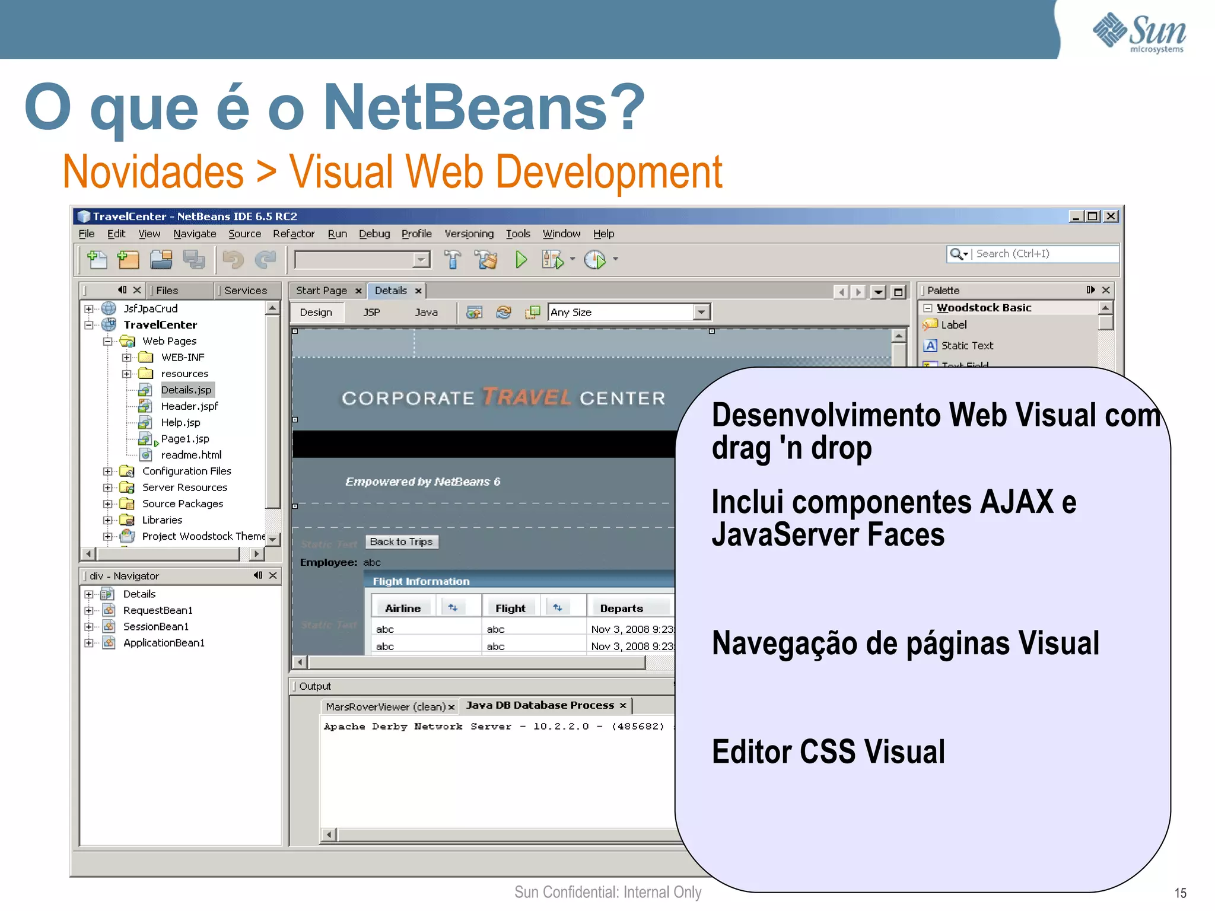1215x911 pixels.
Task: Close the Java DB Database Process tab
Action: 623,705
